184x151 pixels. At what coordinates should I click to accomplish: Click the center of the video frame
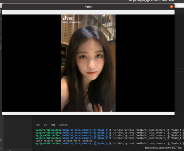click(x=88, y=63)
